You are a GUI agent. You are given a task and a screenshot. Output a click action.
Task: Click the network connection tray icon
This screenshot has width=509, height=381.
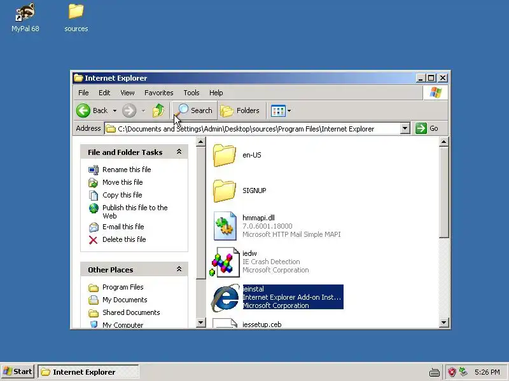[464, 372]
